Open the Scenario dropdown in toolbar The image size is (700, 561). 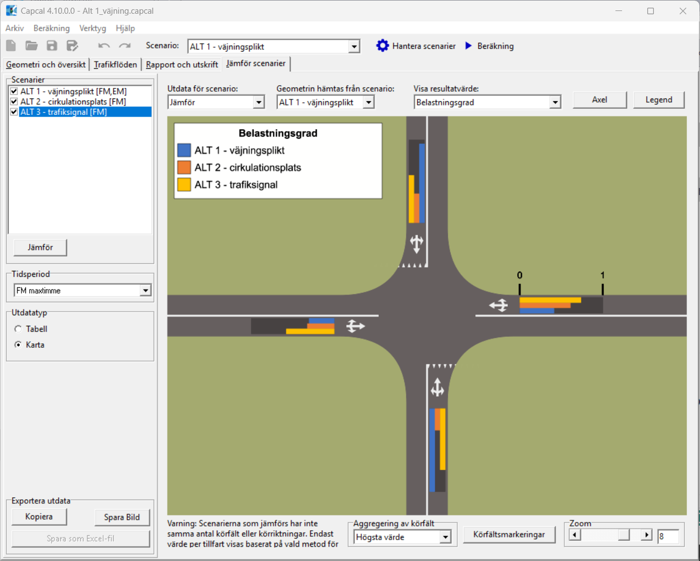[x=354, y=47]
